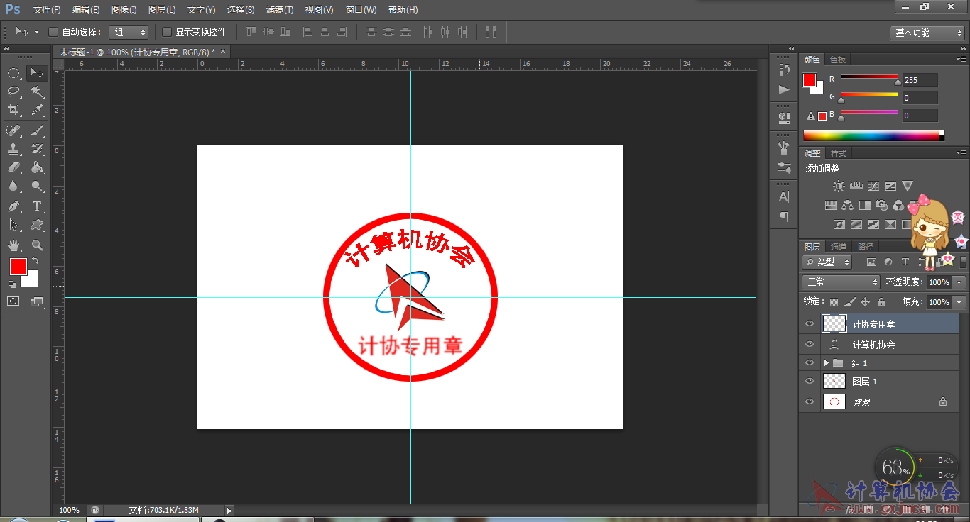Screen dimensions: 970x522
Task: Hide the 计算机协会 text layer
Action: coord(809,344)
